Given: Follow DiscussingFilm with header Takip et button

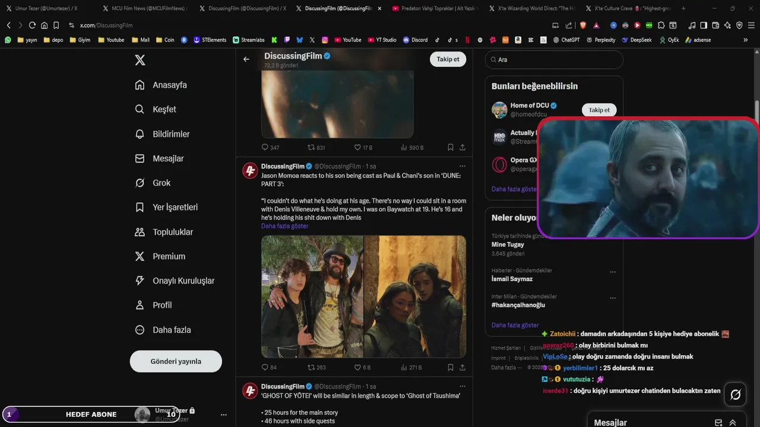Looking at the screenshot, I should pos(448,59).
